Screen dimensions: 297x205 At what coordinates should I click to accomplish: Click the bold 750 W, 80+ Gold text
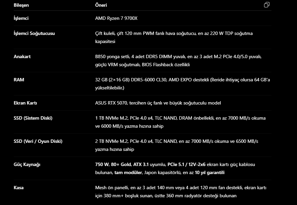coord(113,164)
